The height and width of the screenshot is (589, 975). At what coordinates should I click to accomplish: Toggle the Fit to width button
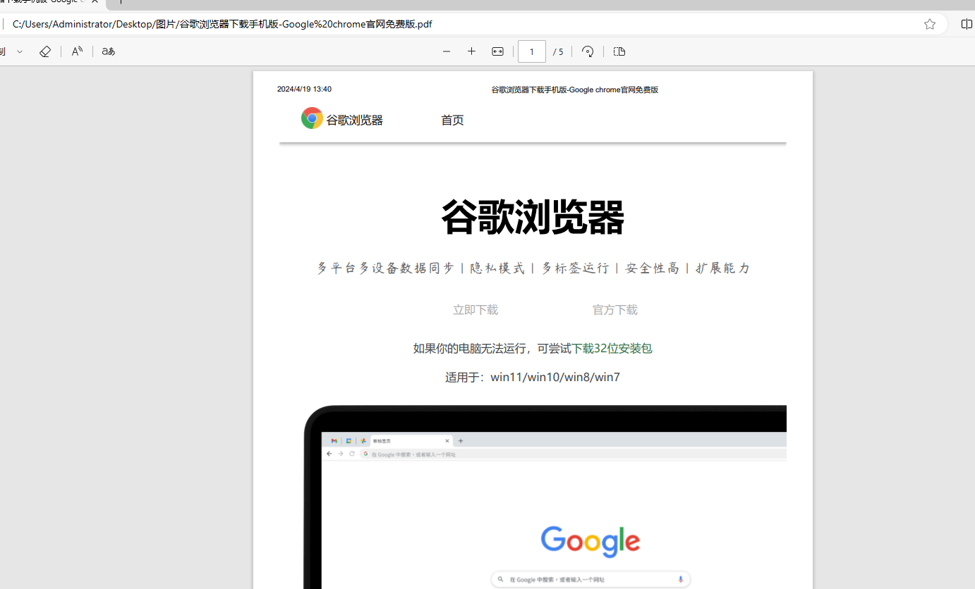tap(498, 51)
